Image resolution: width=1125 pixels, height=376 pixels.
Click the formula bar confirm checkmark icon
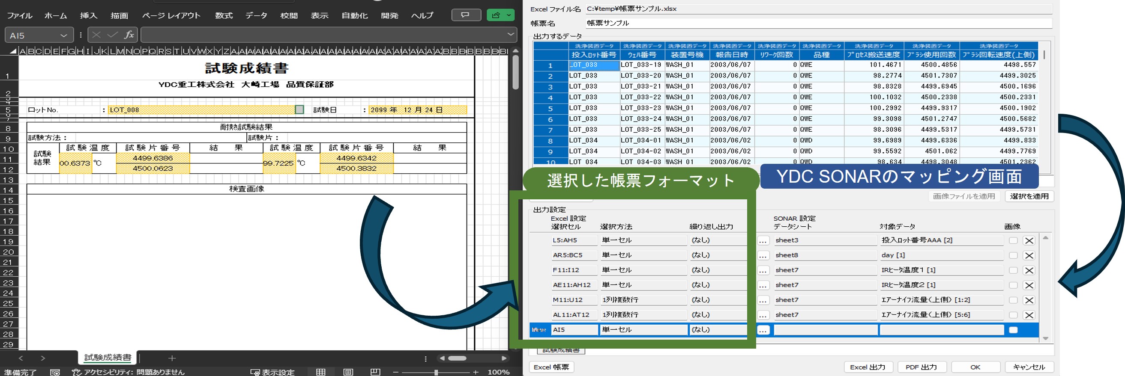(112, 35)
